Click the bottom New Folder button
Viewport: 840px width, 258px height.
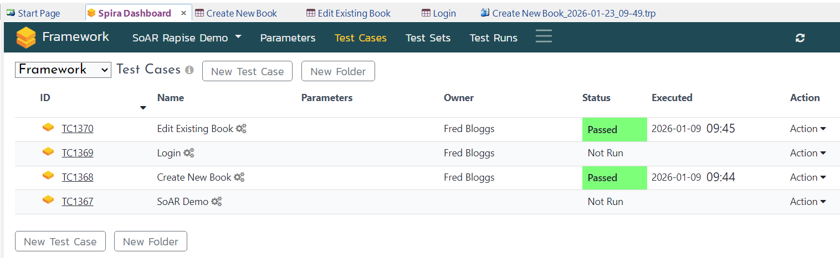[150, 241]
